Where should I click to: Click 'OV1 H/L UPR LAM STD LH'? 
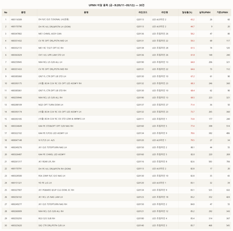(52, 55)
